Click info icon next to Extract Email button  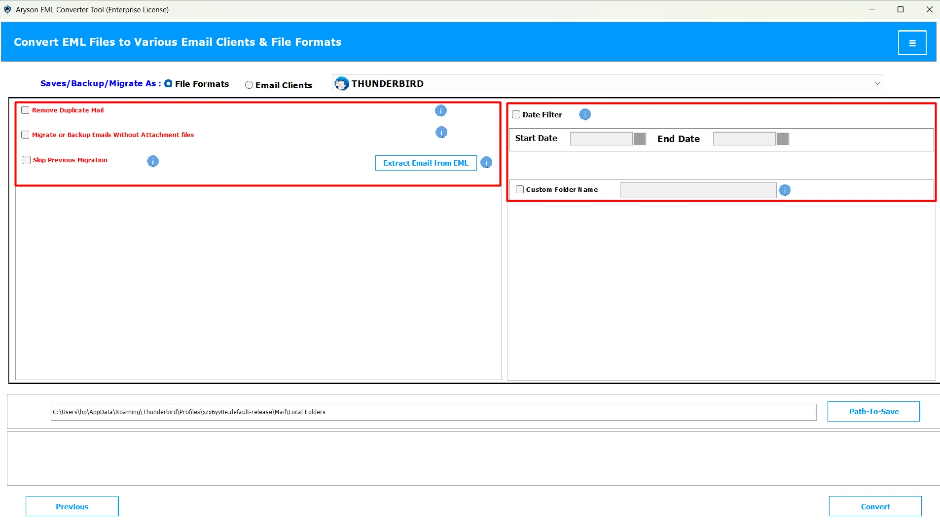point(486,163)
